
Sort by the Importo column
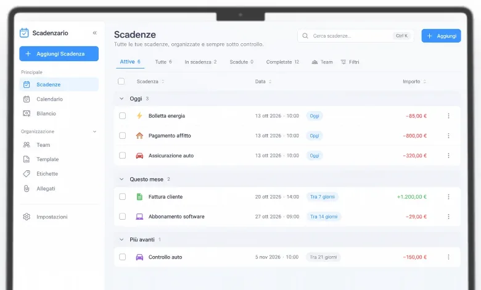pos(414,81)
